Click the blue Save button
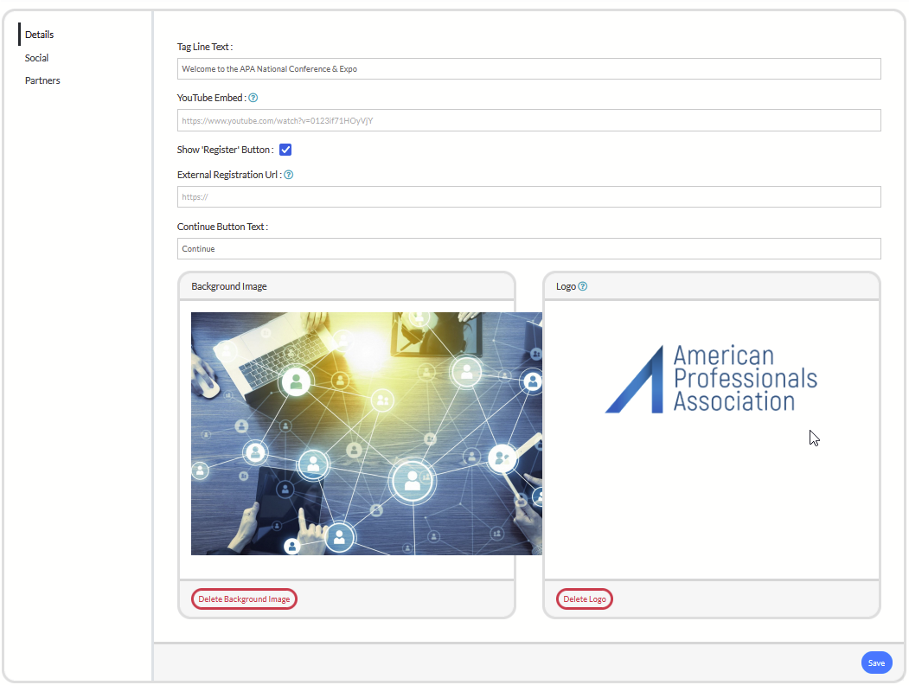The width and height of the screenshot is (909, 685). coord(876,663)
